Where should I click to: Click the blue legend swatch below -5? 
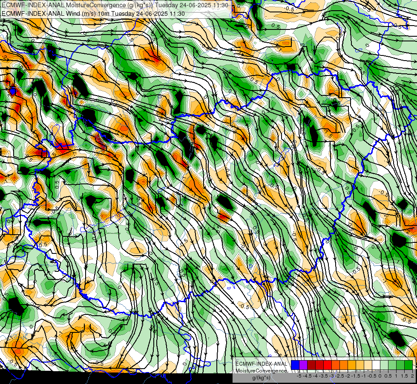click(295, 365)
